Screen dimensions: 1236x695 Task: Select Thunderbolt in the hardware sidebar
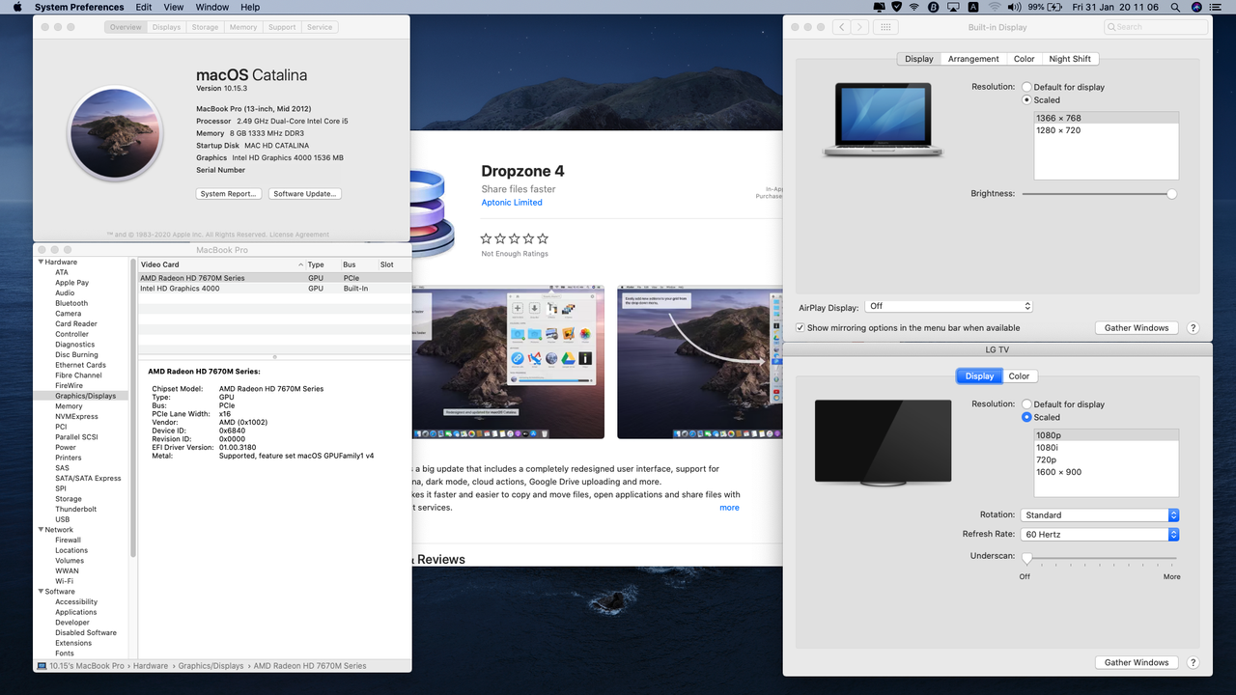(75, 510)
